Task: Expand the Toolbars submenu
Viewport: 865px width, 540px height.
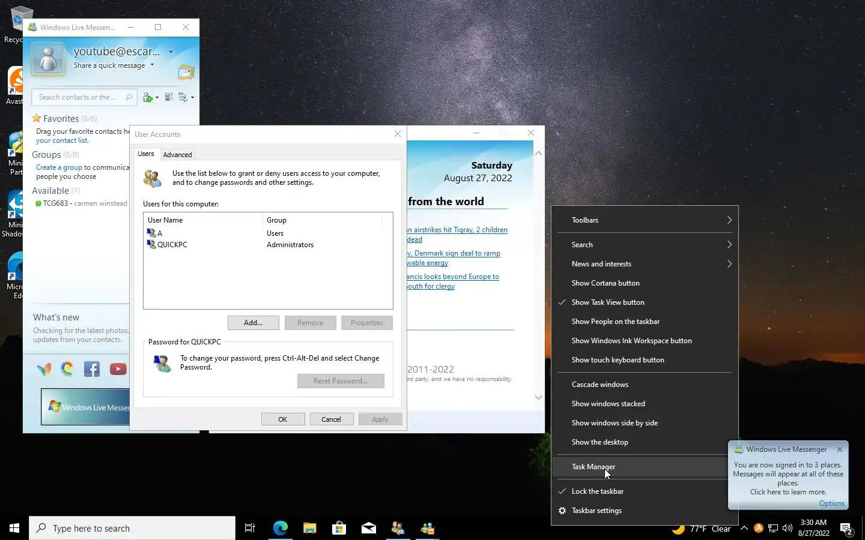Action: (x=645, y=220)
